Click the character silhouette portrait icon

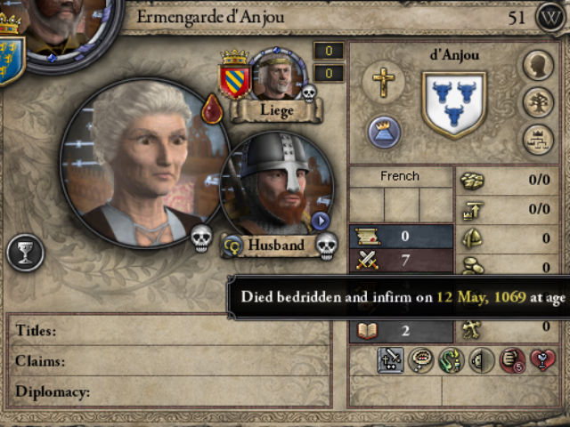[x=538, y=65]
